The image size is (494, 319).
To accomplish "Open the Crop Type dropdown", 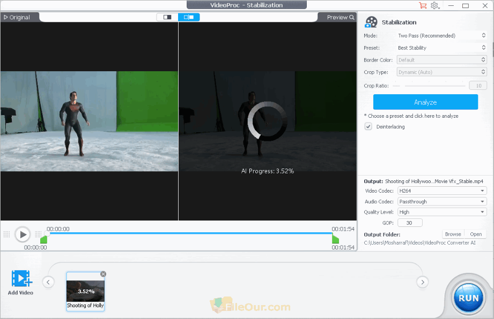I will [441, 72].
